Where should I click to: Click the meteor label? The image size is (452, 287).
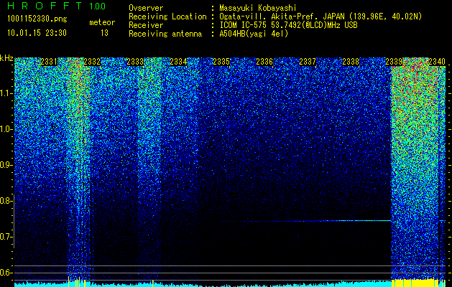click(x=102, y=22)
